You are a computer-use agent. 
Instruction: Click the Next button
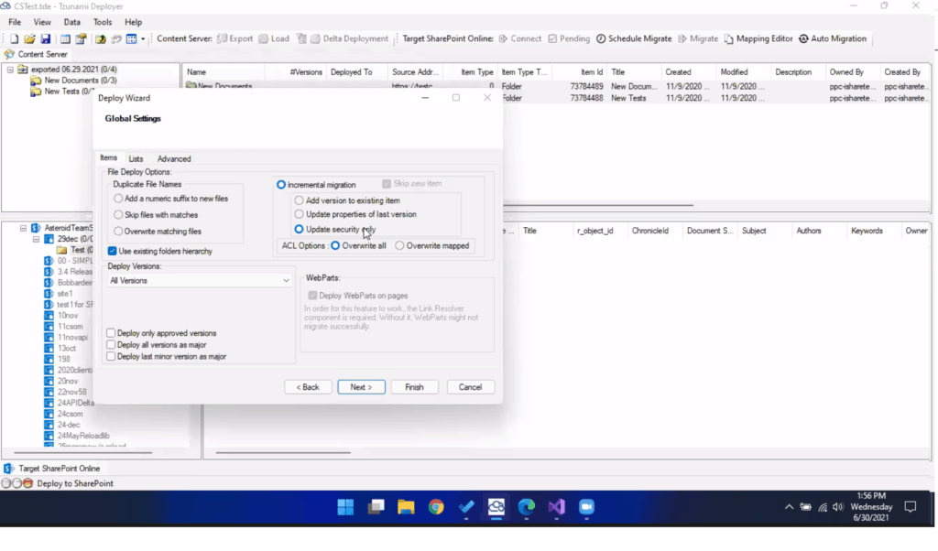point(361,387)
